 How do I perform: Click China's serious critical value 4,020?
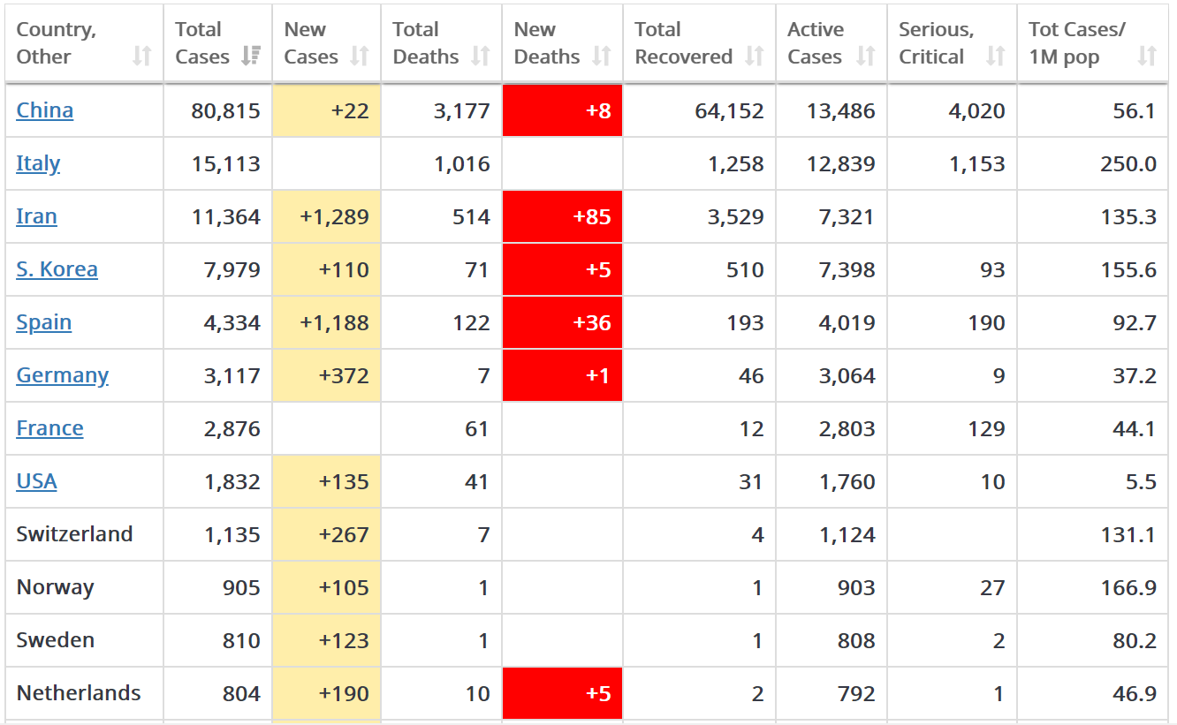[x=977, y=110]
